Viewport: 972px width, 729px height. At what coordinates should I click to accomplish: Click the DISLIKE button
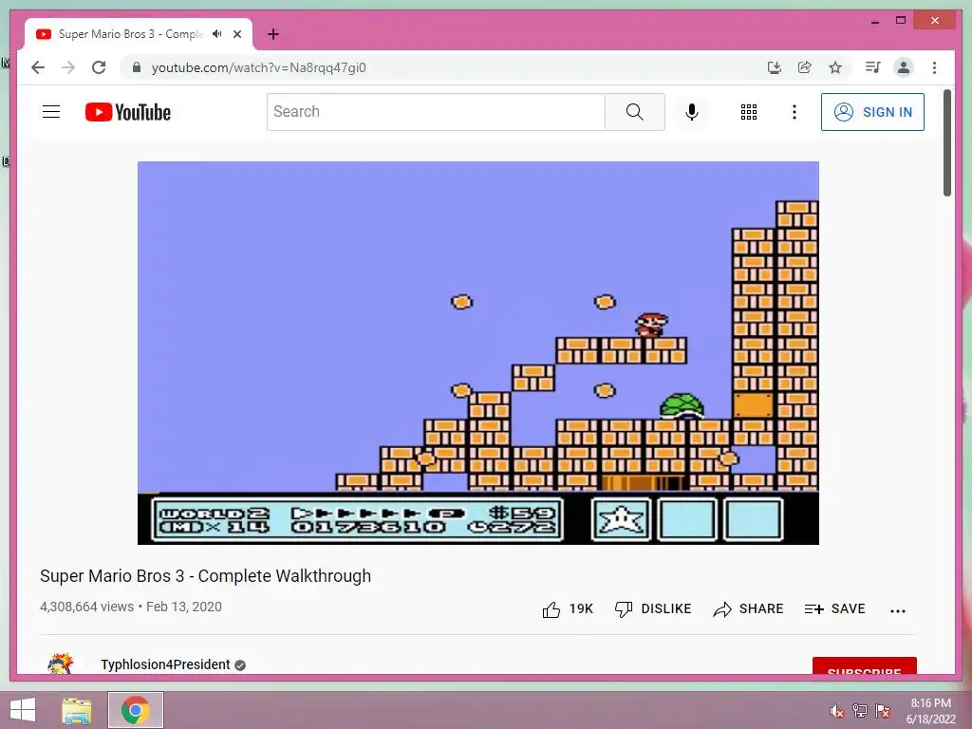coord(653,609)
